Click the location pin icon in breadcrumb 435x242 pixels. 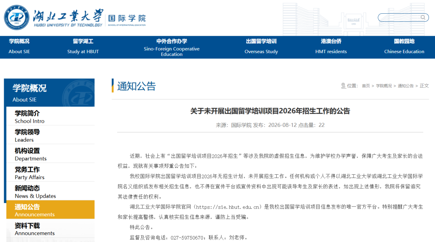click(x=343, y=86)
